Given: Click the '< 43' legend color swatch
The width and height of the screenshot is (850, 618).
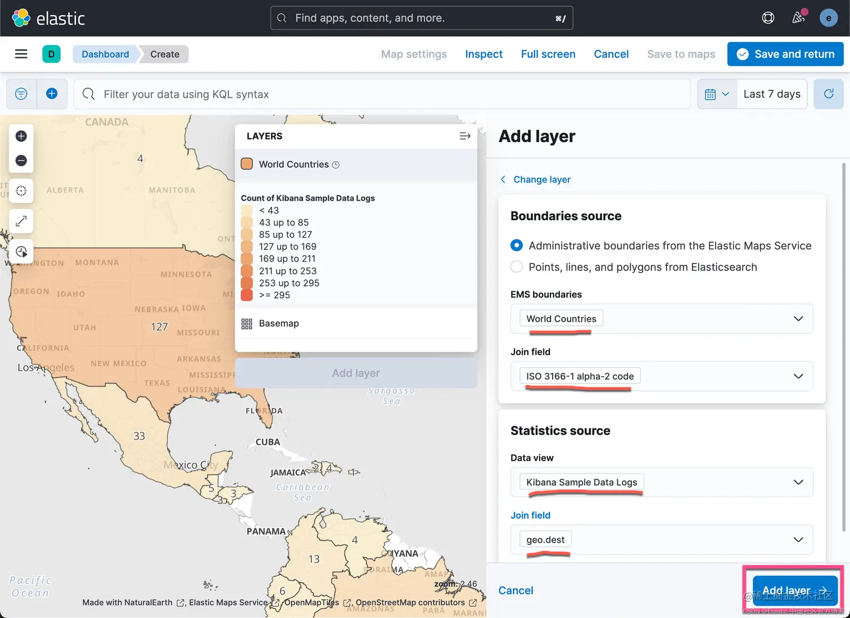Looking at the screenshot, I should (x=247, y=210).
